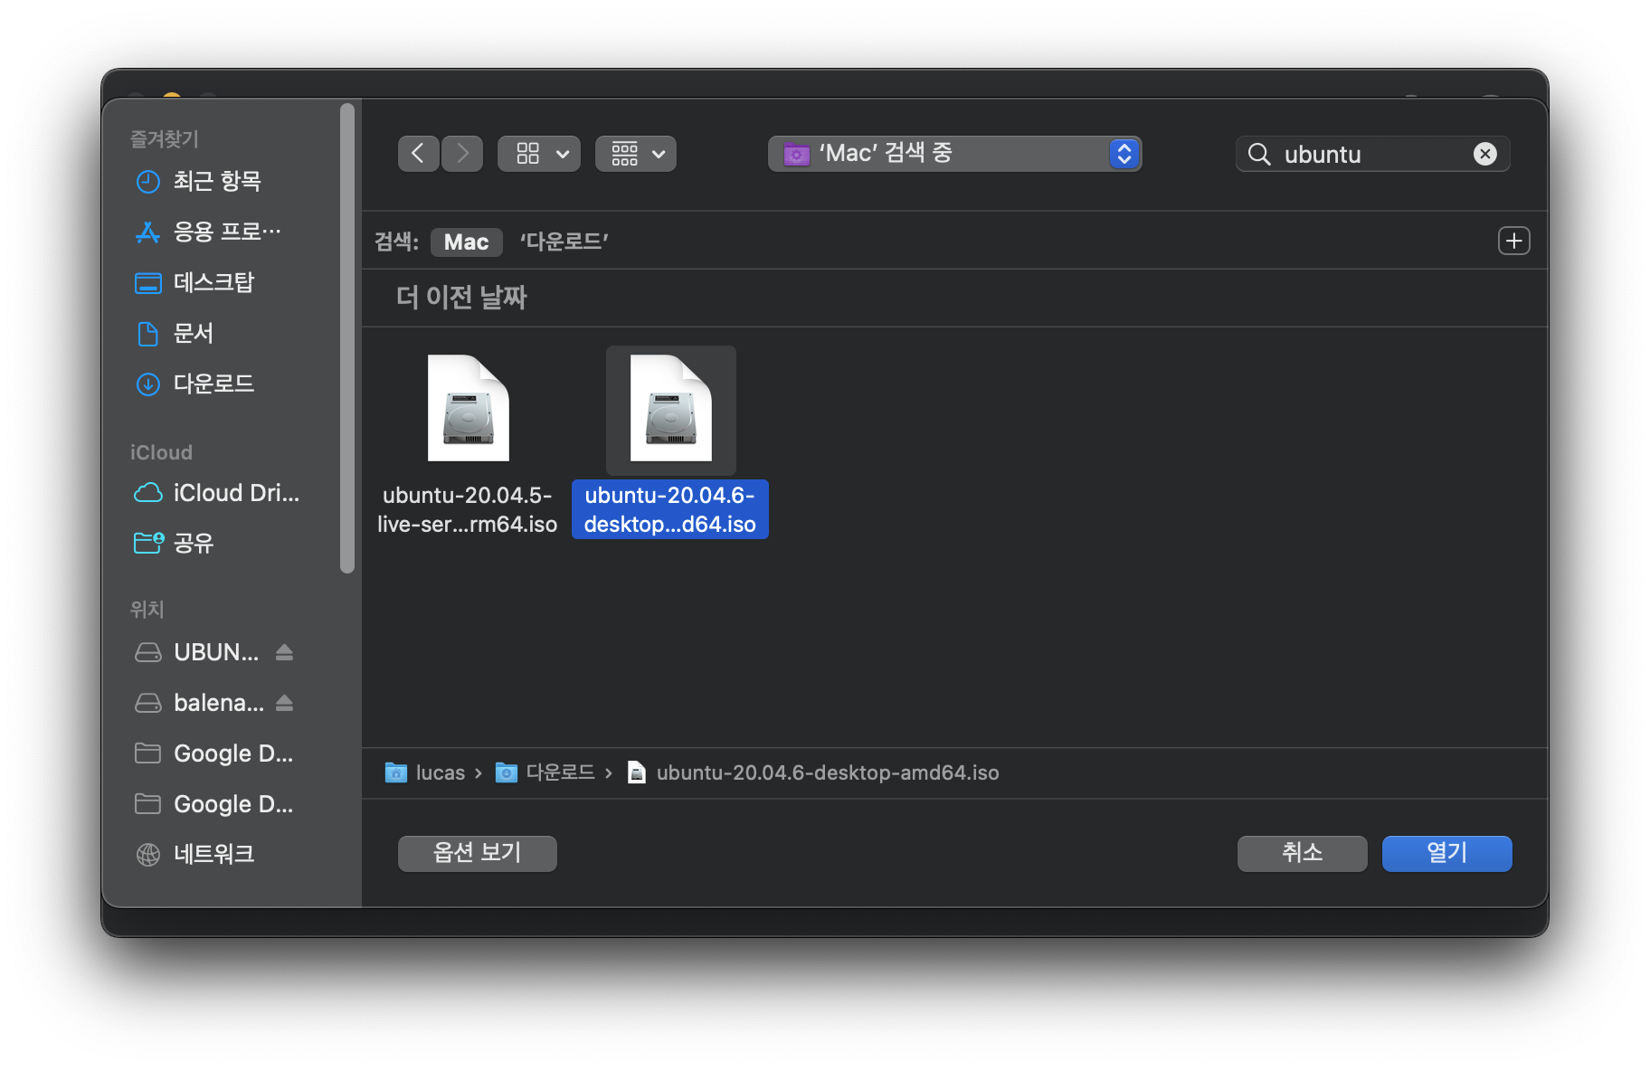Click ubuntu-20.04.6-desktop-amd64.iso in the path bar
The height and width of the screenshot is (1071, 1650).
[x=813, y=772]
